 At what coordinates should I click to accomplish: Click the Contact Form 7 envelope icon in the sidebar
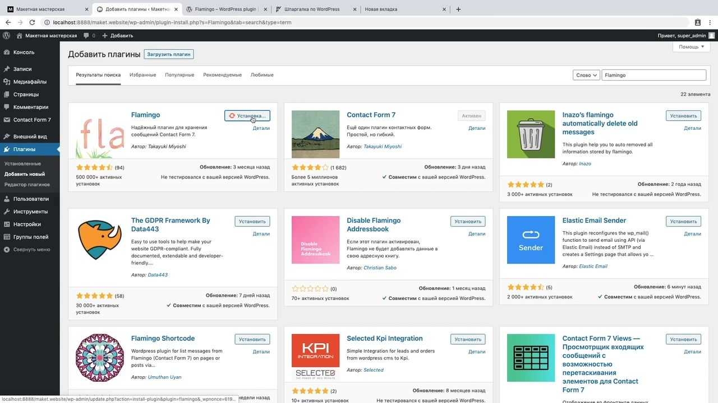[7, 120]
